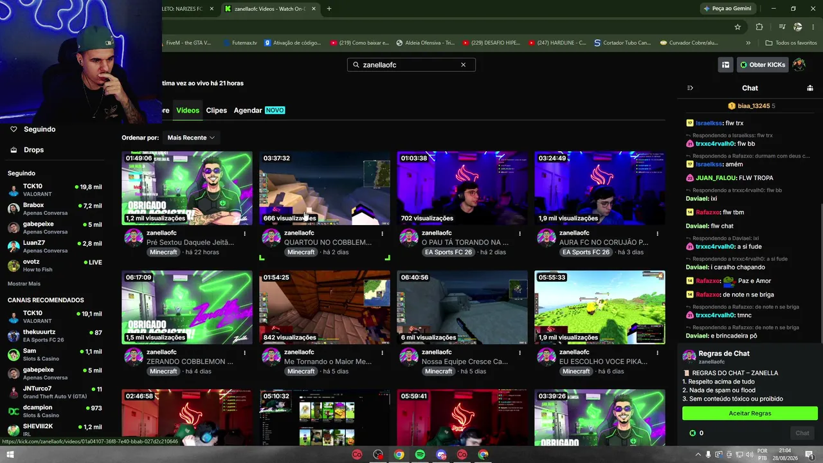Image resolution: width=823 pixels, height=463 pixels.
Task: Click the biaa_13245 pinned gifter name
Action: pyautogui.click(x=754, y=106)
